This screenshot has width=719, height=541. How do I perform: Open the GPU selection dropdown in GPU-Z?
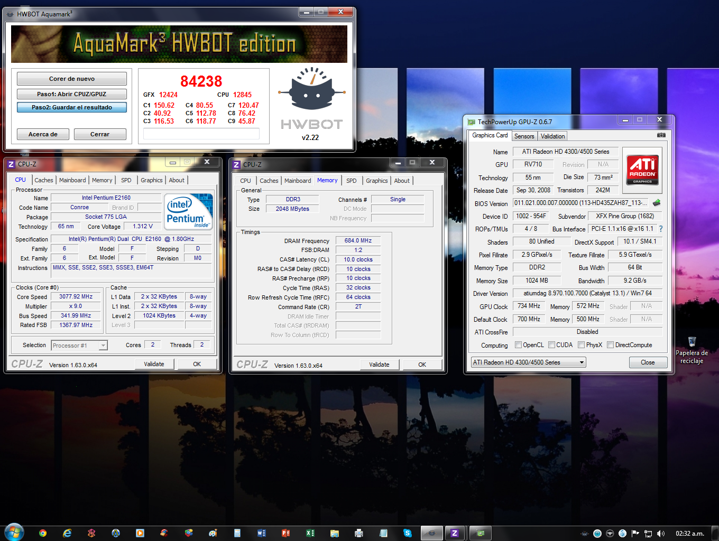pos(528,362)
